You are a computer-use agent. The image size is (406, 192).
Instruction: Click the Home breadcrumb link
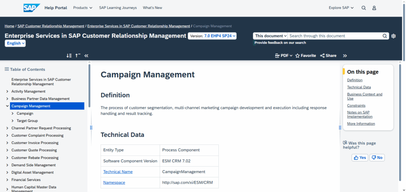pos(10,26)
